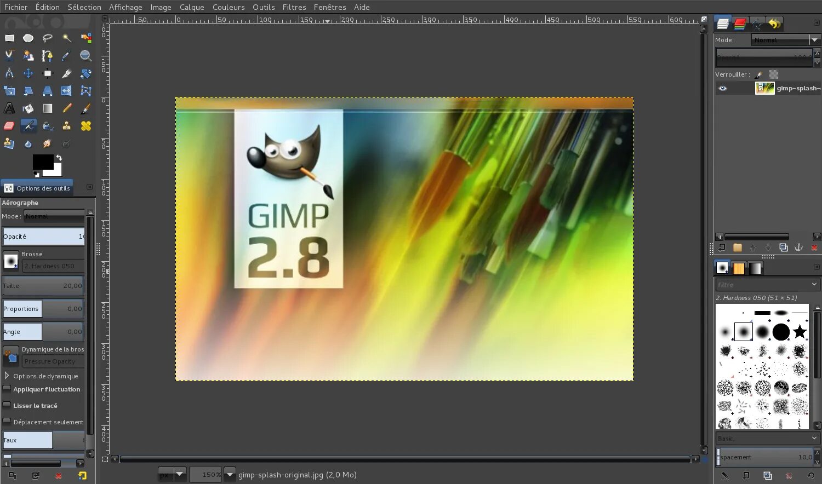Open brush filter tag dropdown
Screen dimensions: 822x484
pos(814,284)
